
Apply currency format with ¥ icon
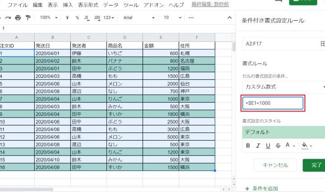click(67, 18)
